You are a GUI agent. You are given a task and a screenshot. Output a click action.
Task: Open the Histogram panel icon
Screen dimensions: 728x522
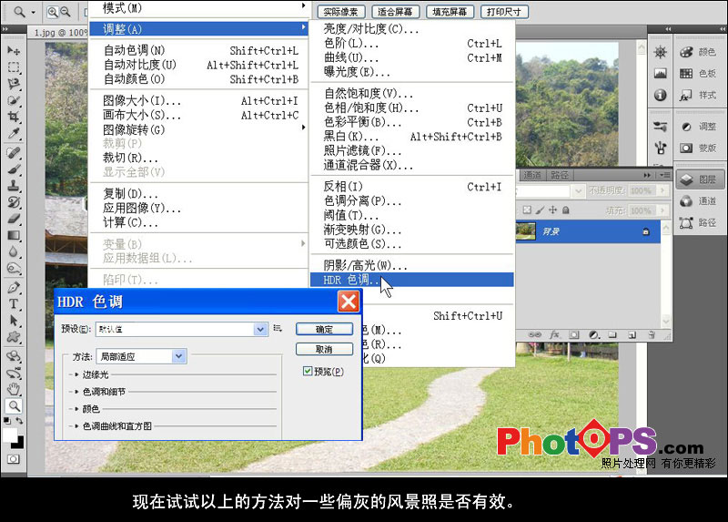661,74
